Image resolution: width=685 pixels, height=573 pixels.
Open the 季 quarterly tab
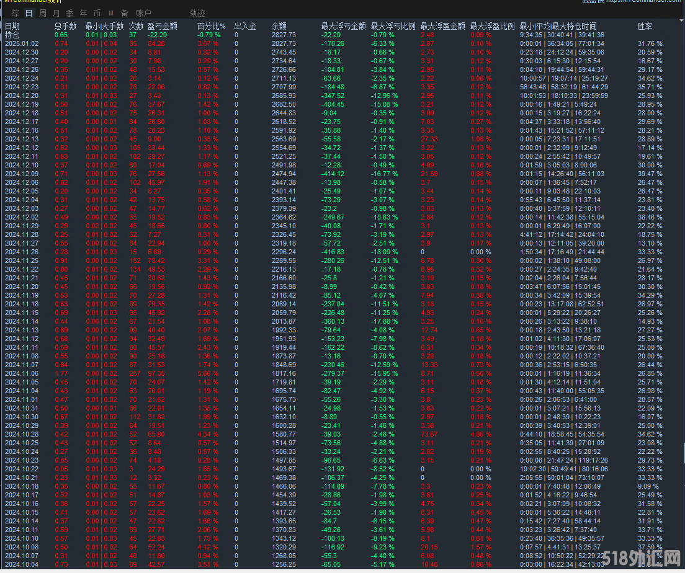point(70,13)
